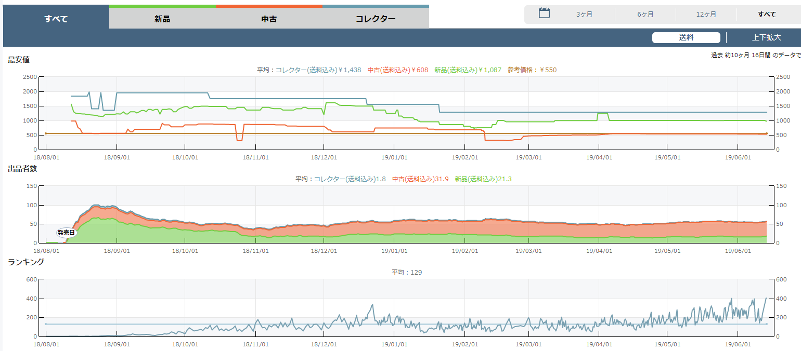
Task: Click the calendar icon beside period options
Action: pos(544,14)
